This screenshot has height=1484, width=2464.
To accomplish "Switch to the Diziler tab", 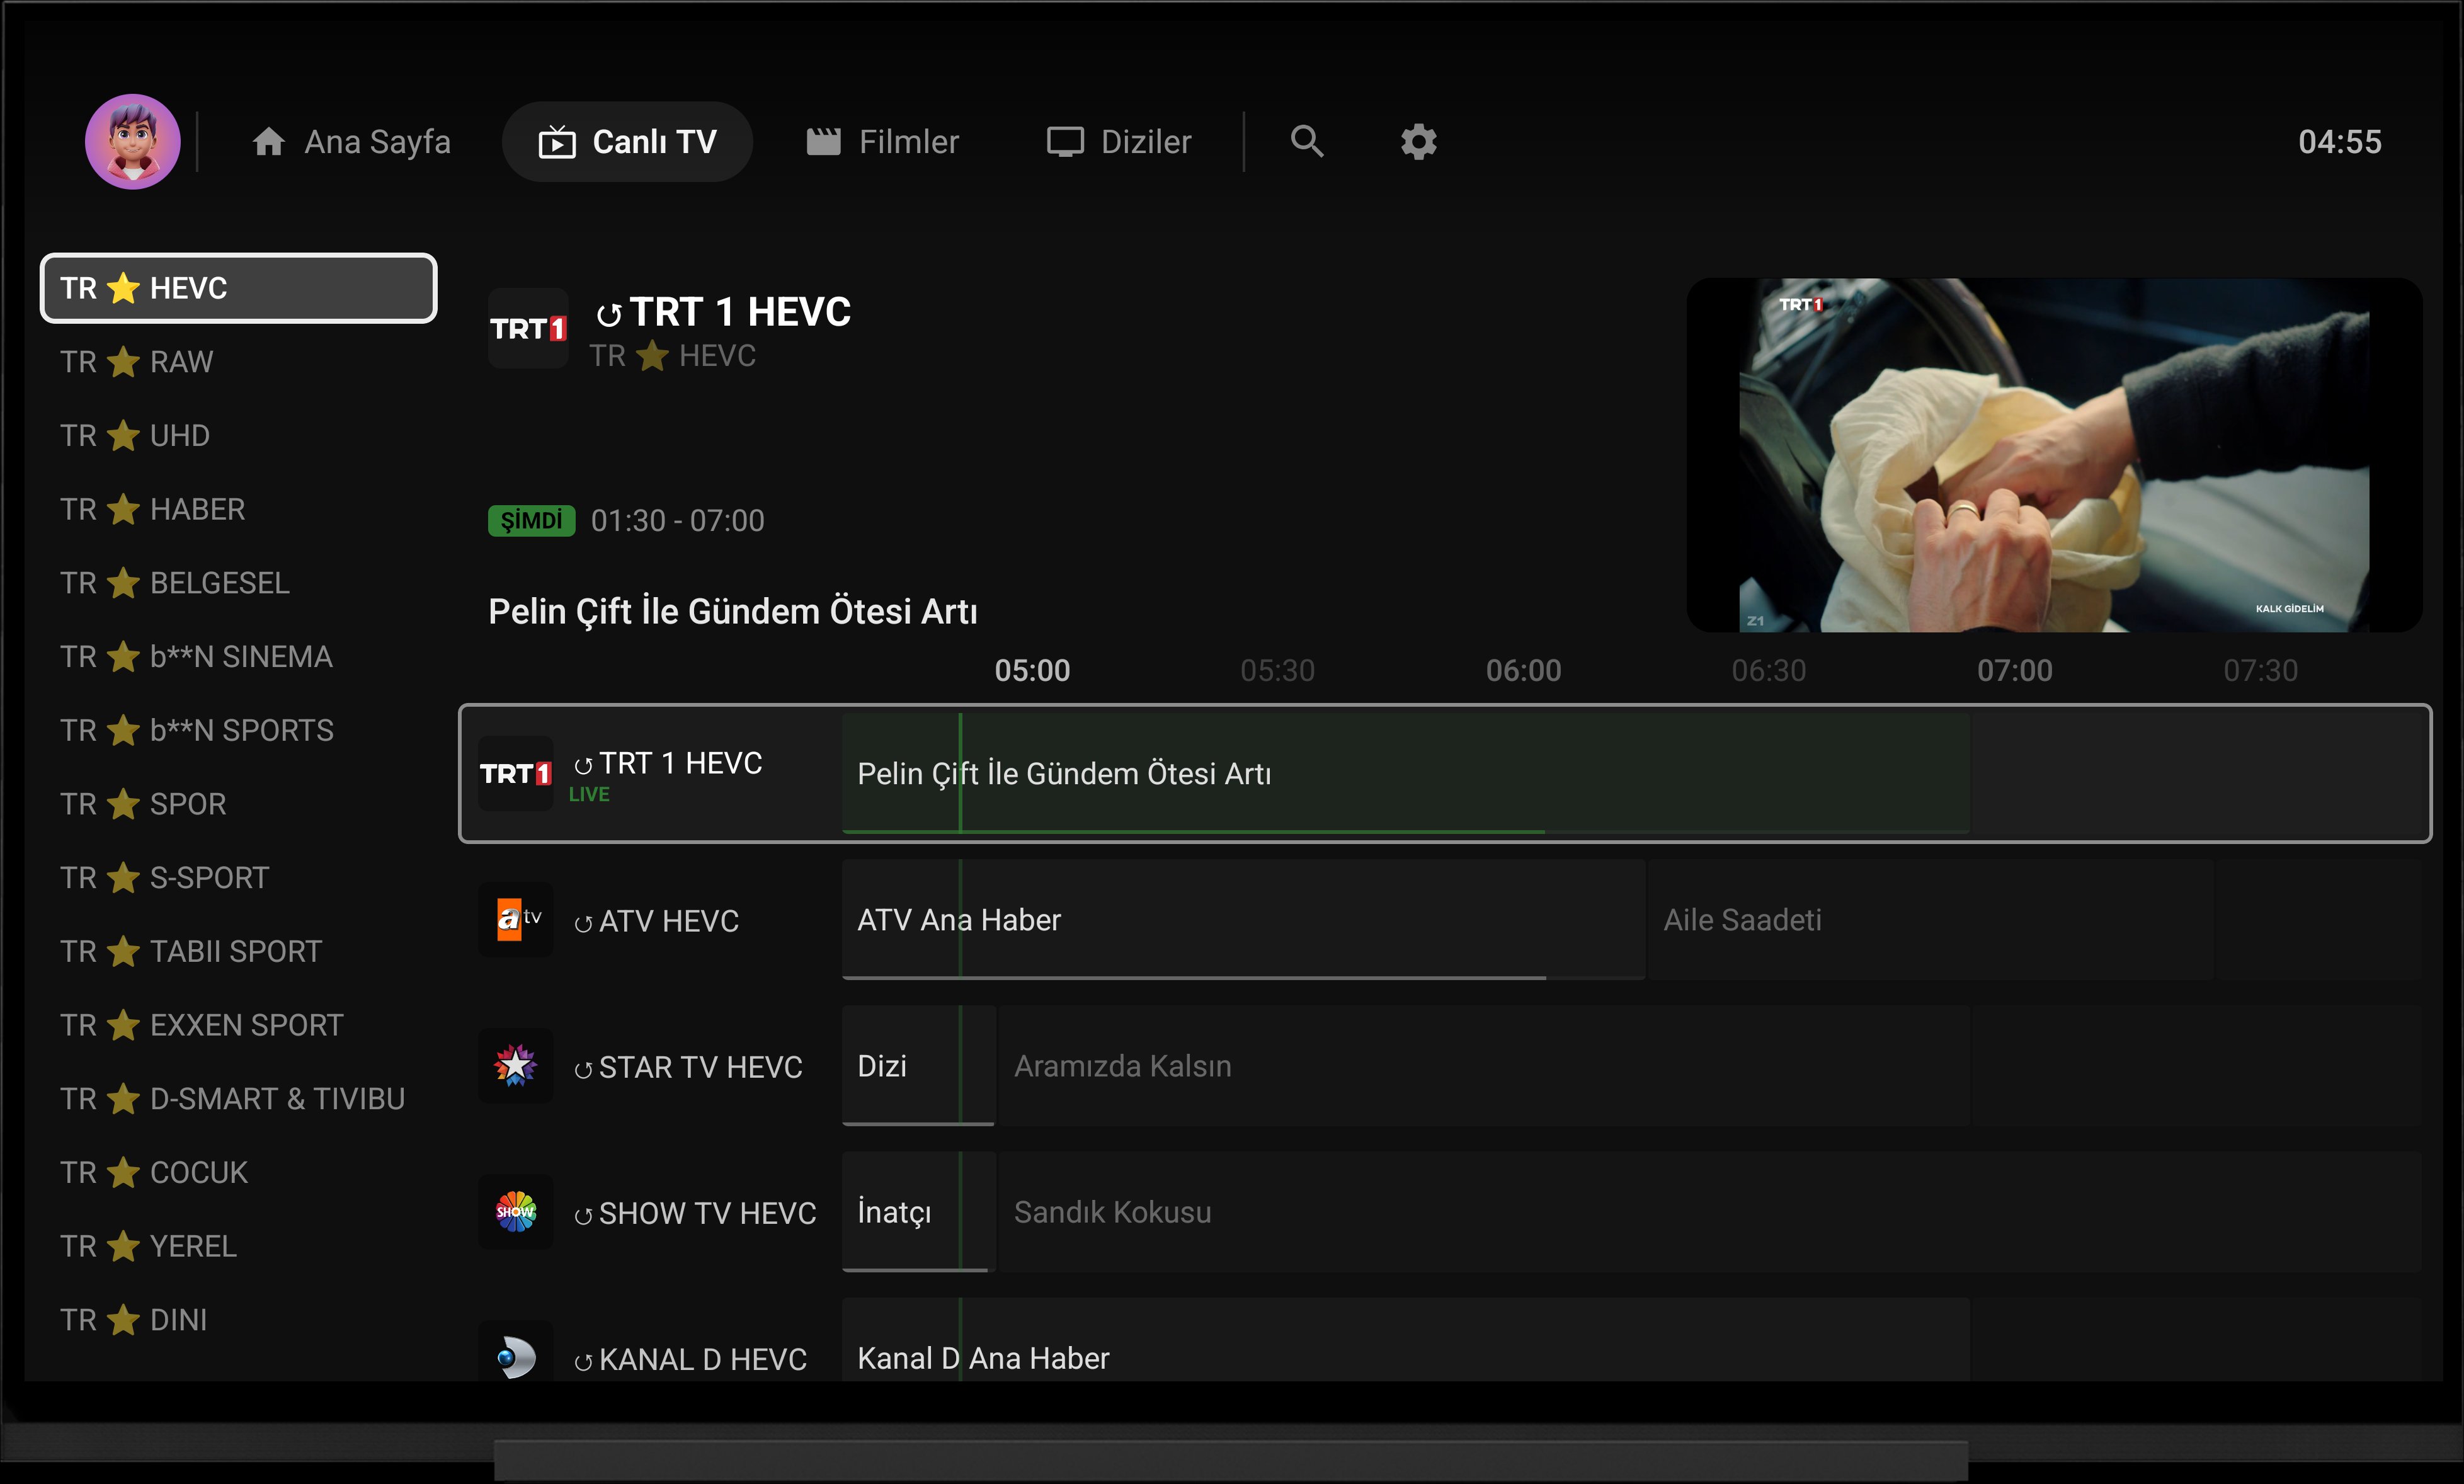I will 1120,141.
